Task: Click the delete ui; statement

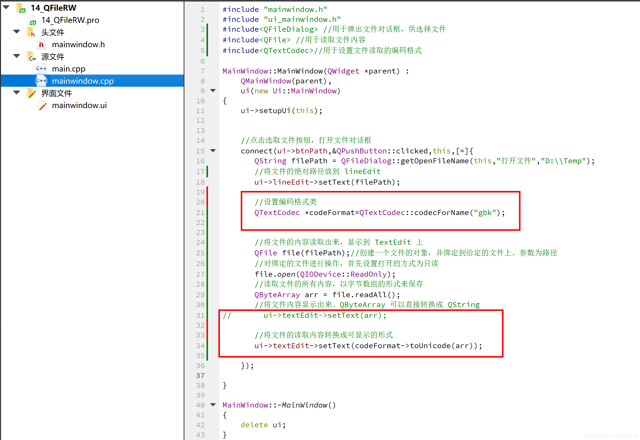Action: point(263,425)
